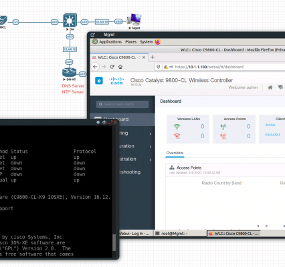Click the green Access Points antenna icon
This screenshot has height=267, width=285.
point(223,127)
